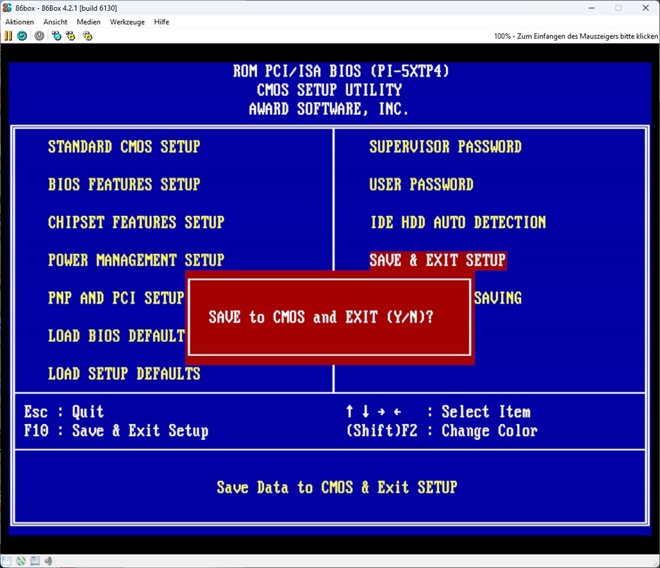The image size is (660, 568).
Task: Click the floppy disk status bar icon
Action: click(7, 561)
